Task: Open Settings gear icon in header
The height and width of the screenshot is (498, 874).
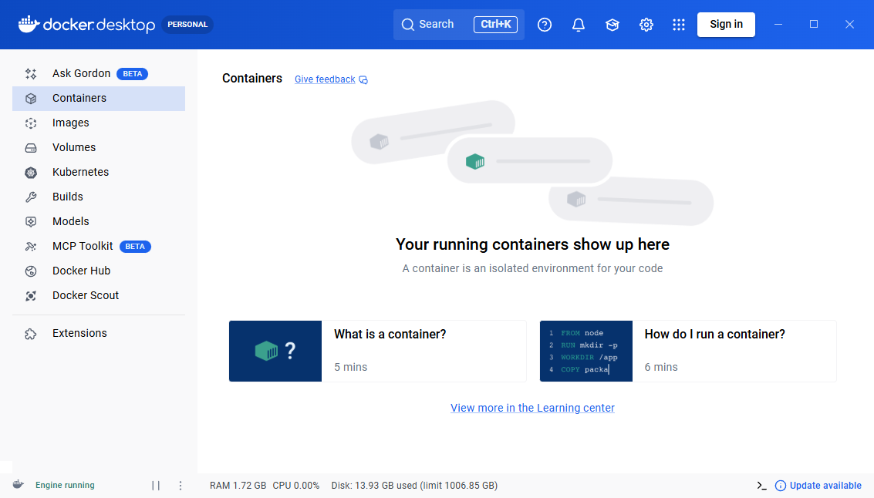Action: [646, 25]
